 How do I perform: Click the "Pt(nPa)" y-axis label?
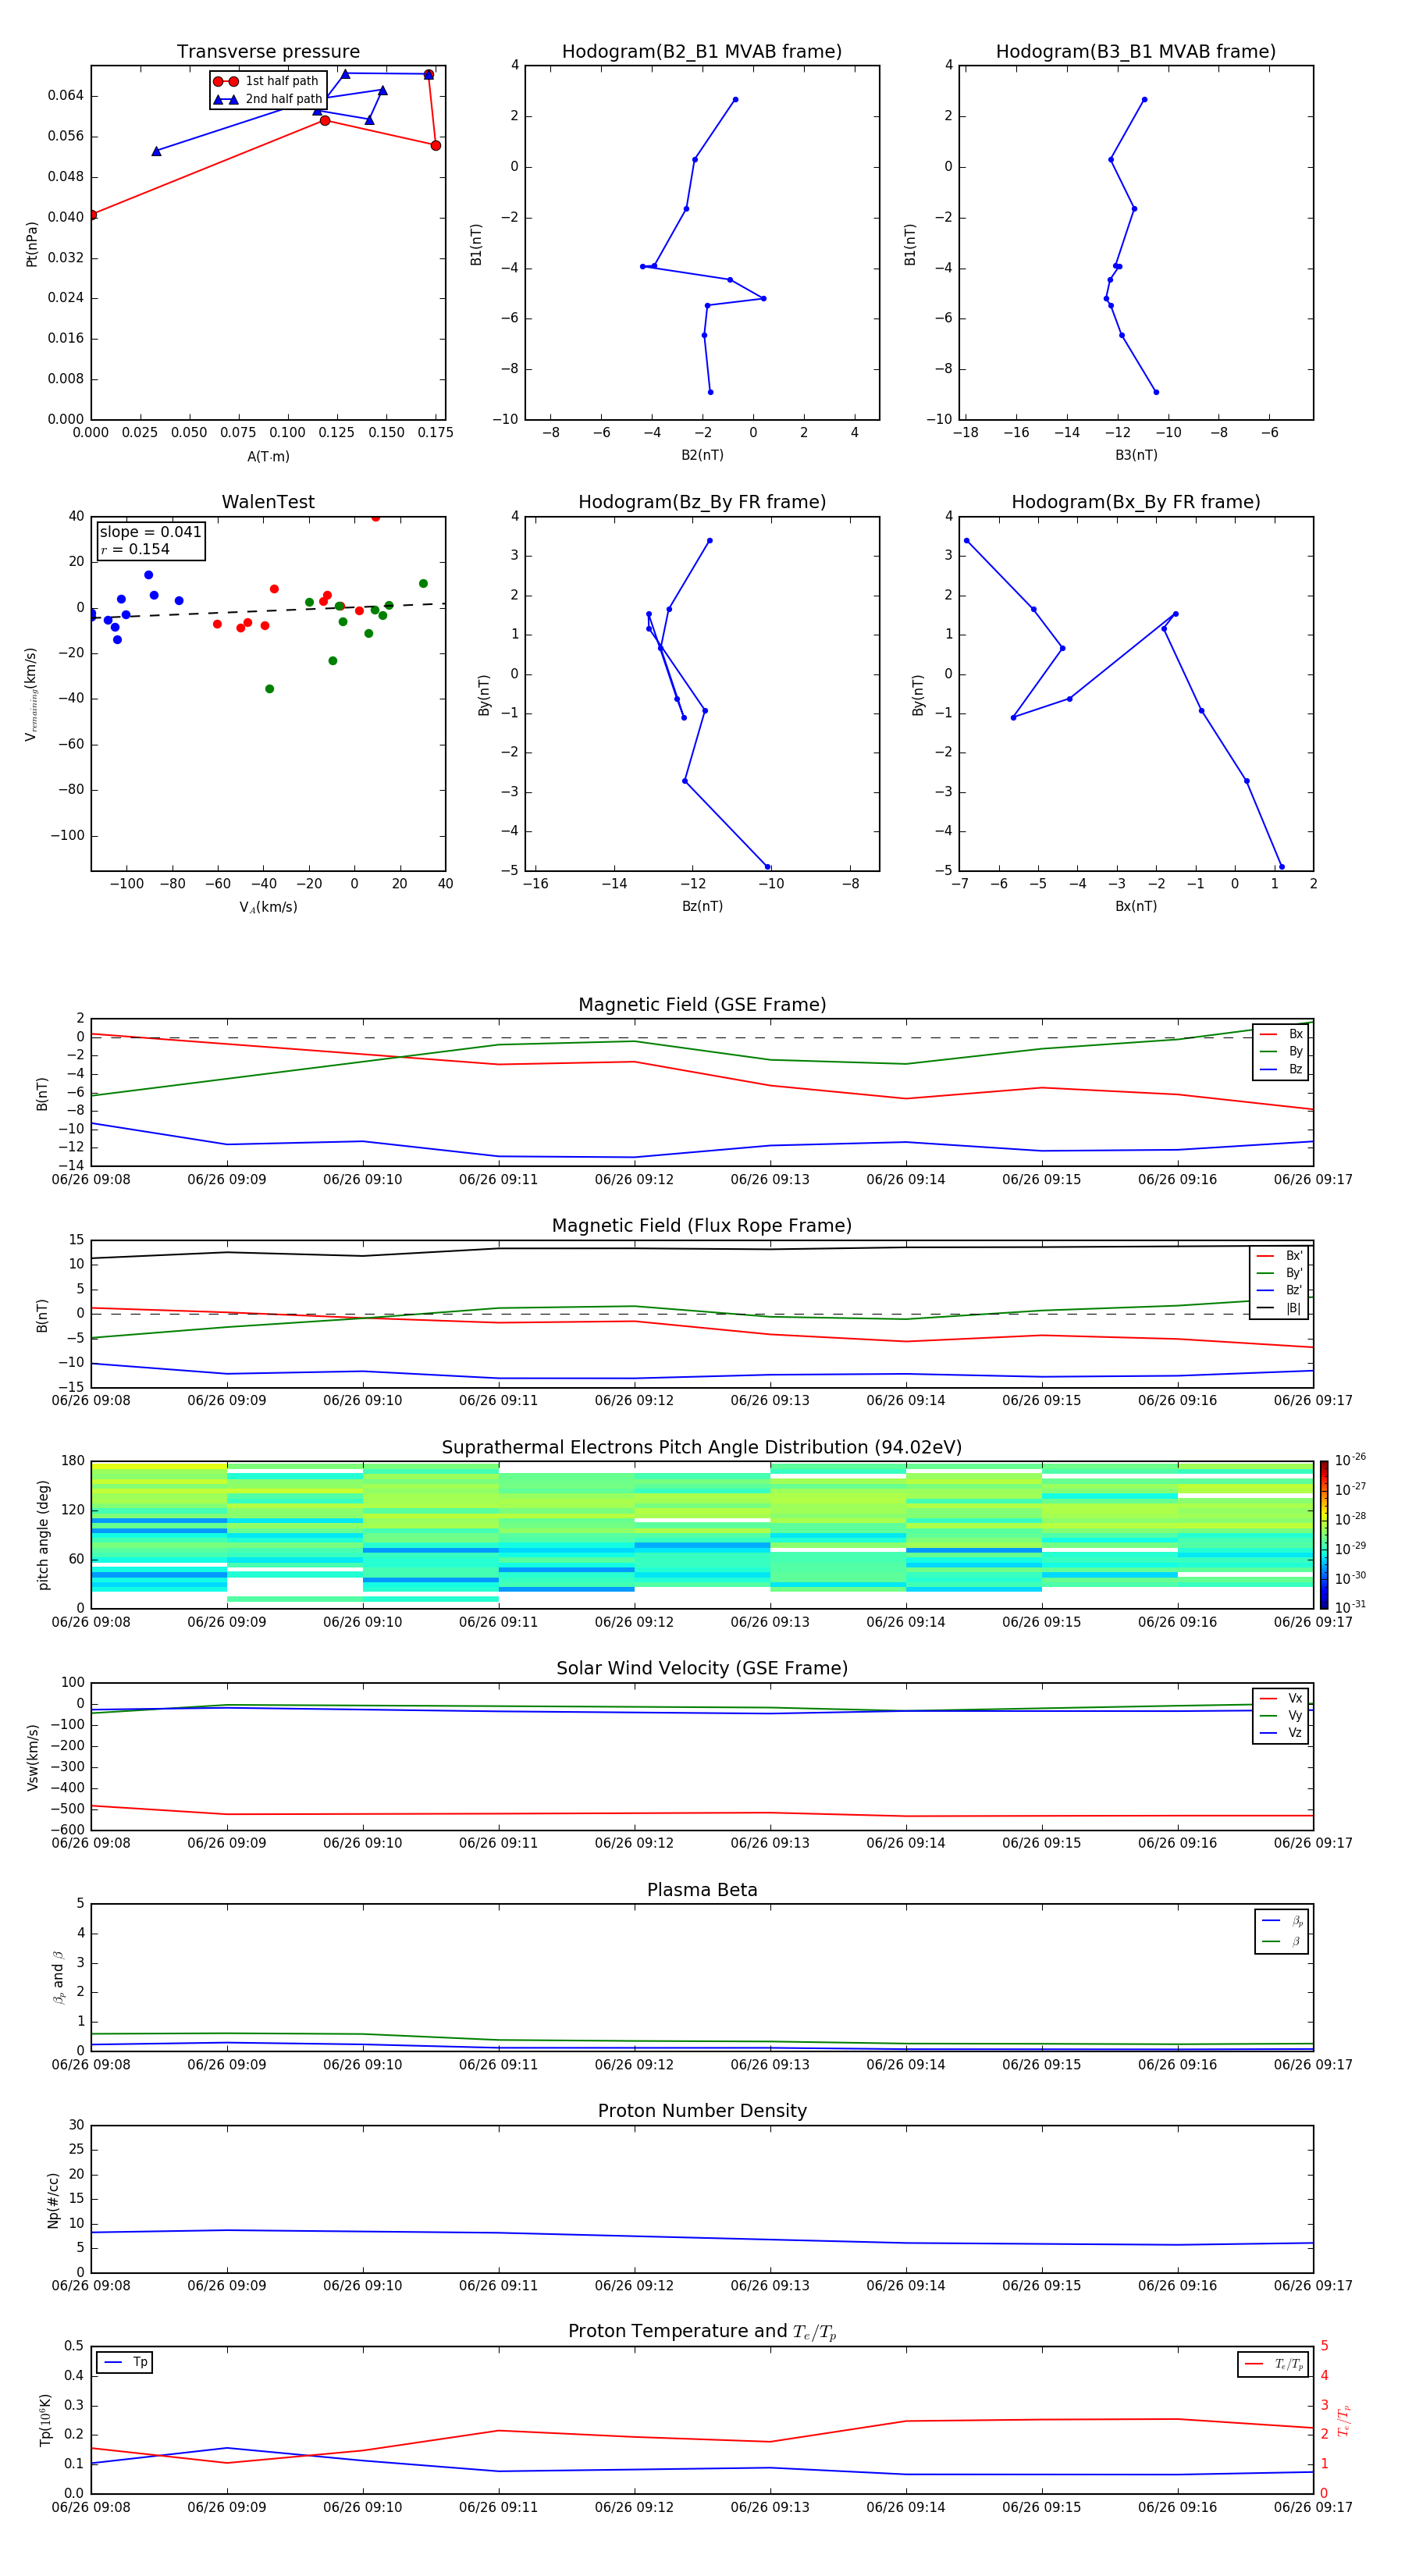32,244
